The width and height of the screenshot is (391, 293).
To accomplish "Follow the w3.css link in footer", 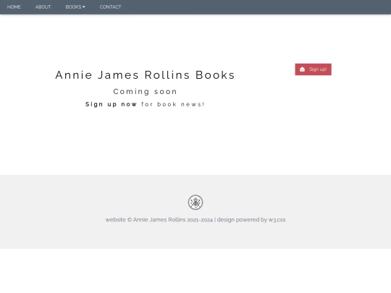I will click(x=277, y=220).
